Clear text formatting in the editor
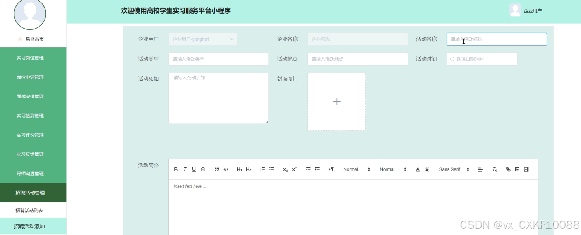Screen dimensions: 581x235 click(x=494, y=169)
